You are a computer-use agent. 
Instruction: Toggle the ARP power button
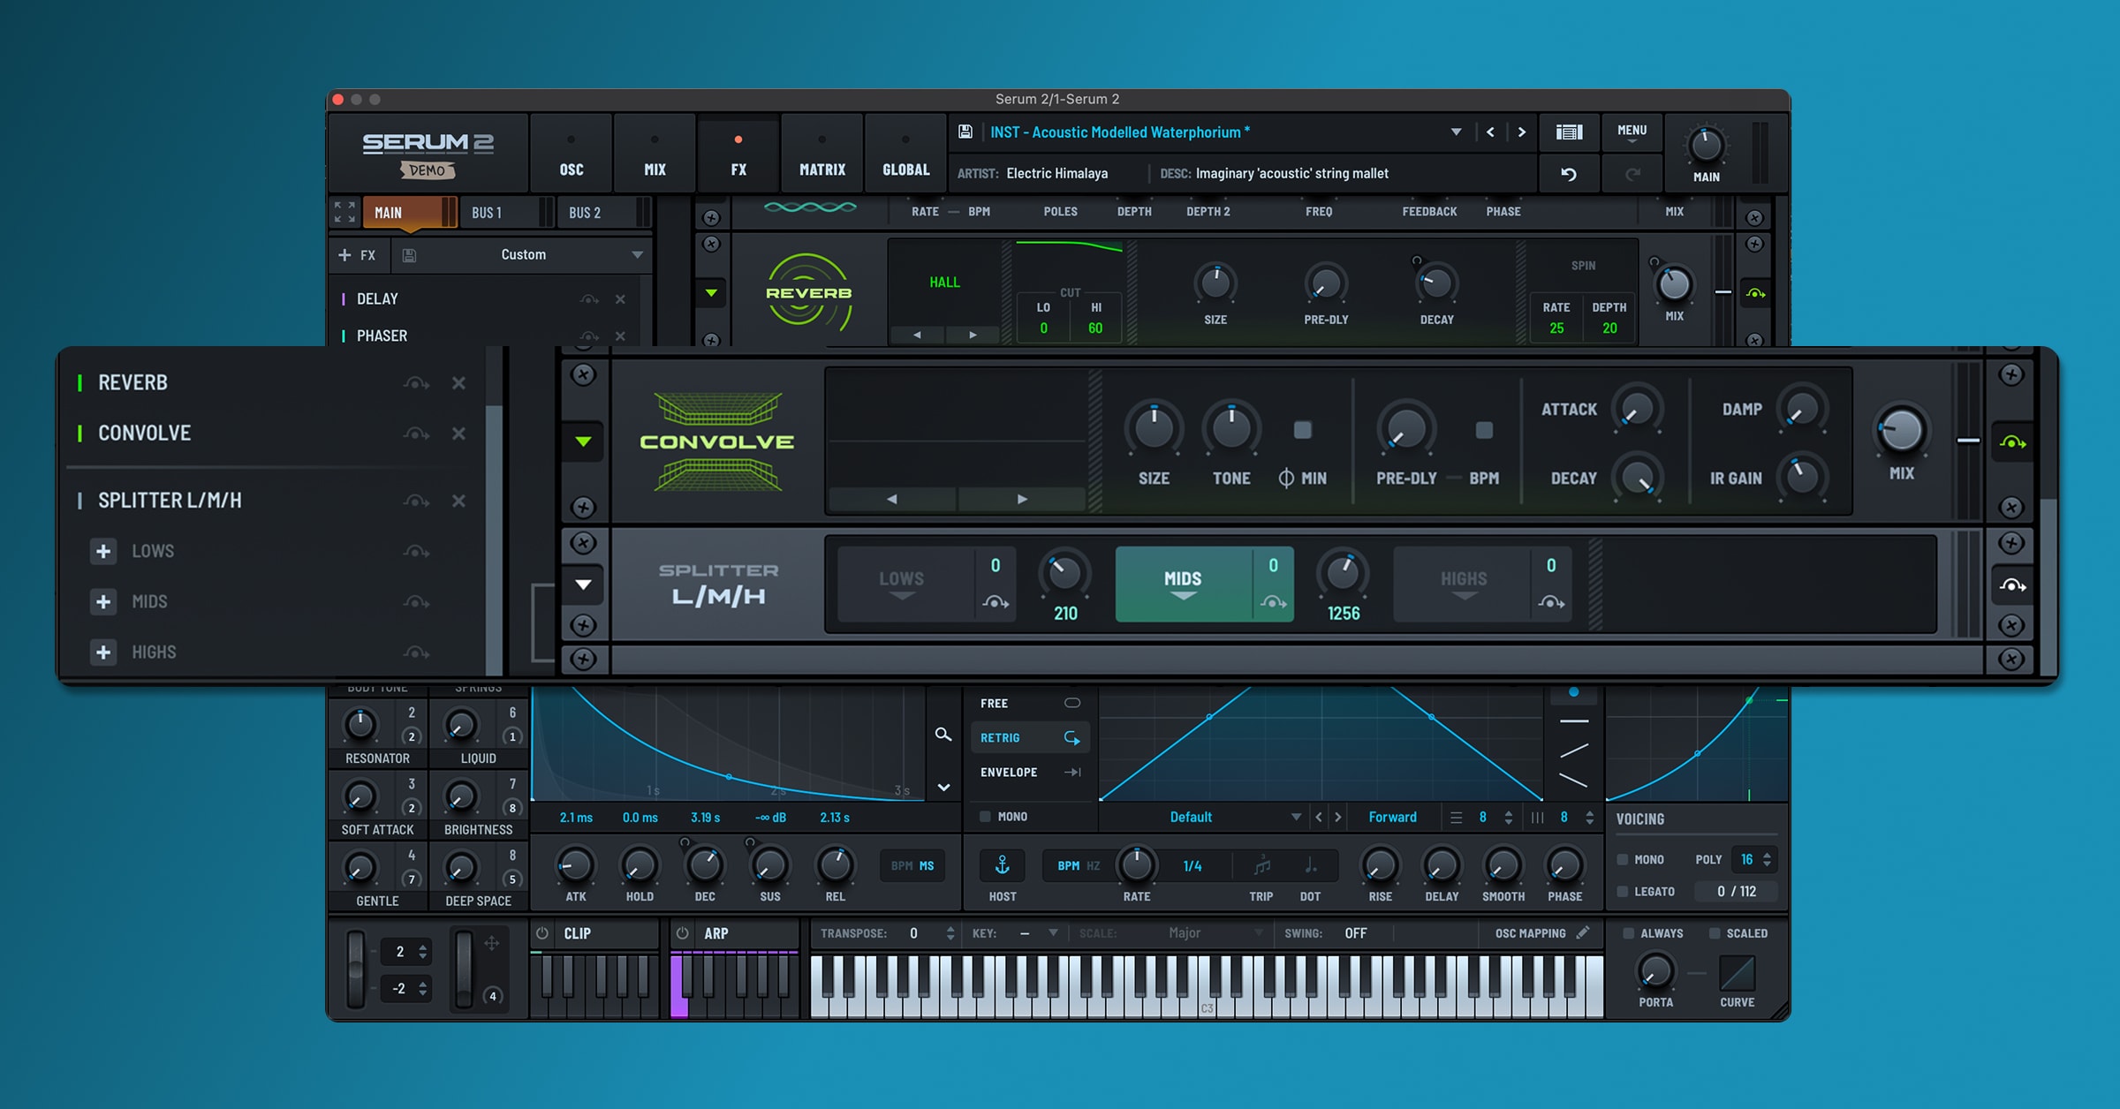[x=682, y=933]
